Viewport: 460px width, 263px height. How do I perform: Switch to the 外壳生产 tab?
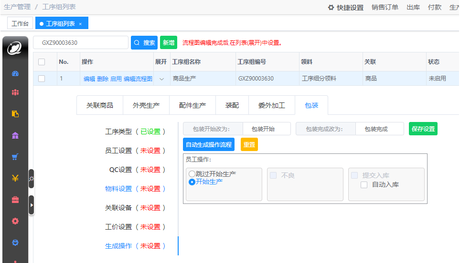146,105
